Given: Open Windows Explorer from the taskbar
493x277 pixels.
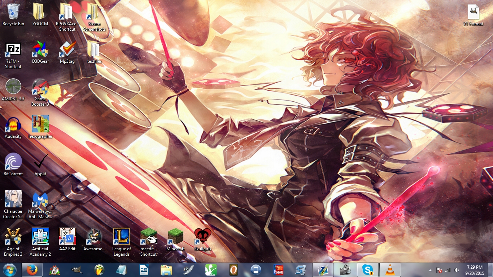Looking at the screenshot, I should coord(166,270).
